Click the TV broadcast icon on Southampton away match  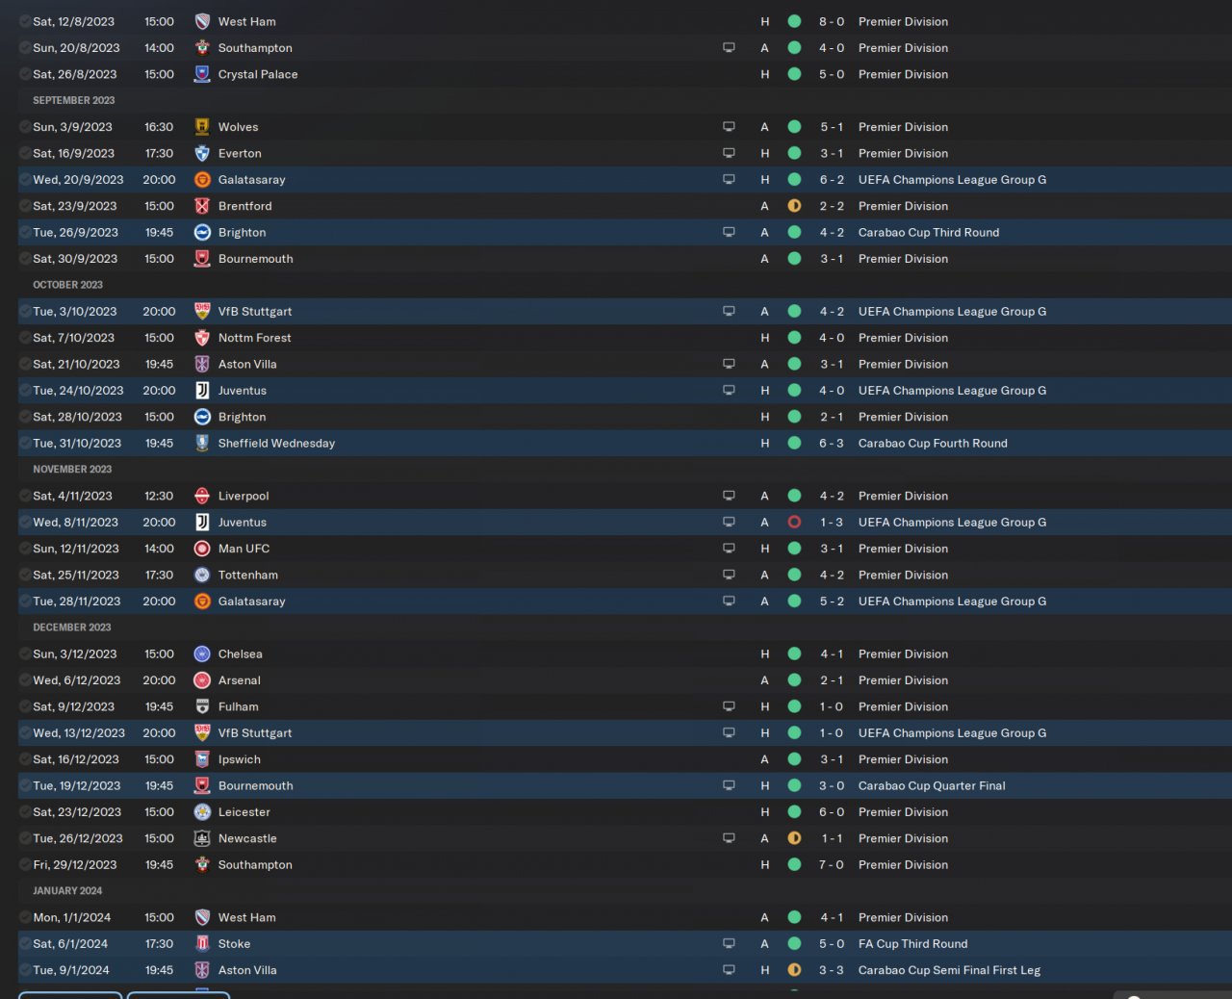(x=729, y=48)
